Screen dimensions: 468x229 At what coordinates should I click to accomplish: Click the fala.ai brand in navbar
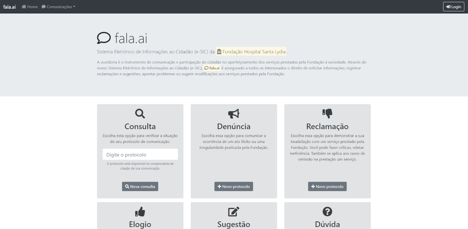[x=10, y=7]
